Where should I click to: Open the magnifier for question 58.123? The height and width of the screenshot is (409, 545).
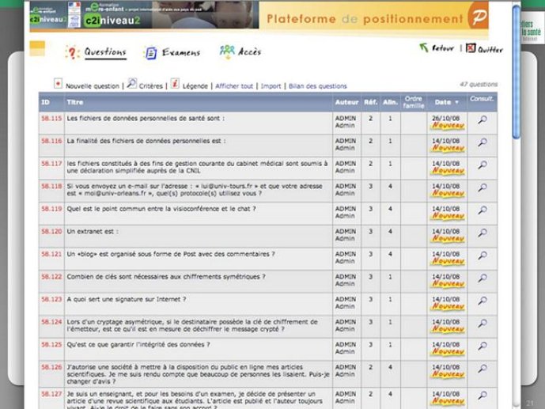click(x=482, y=301)
